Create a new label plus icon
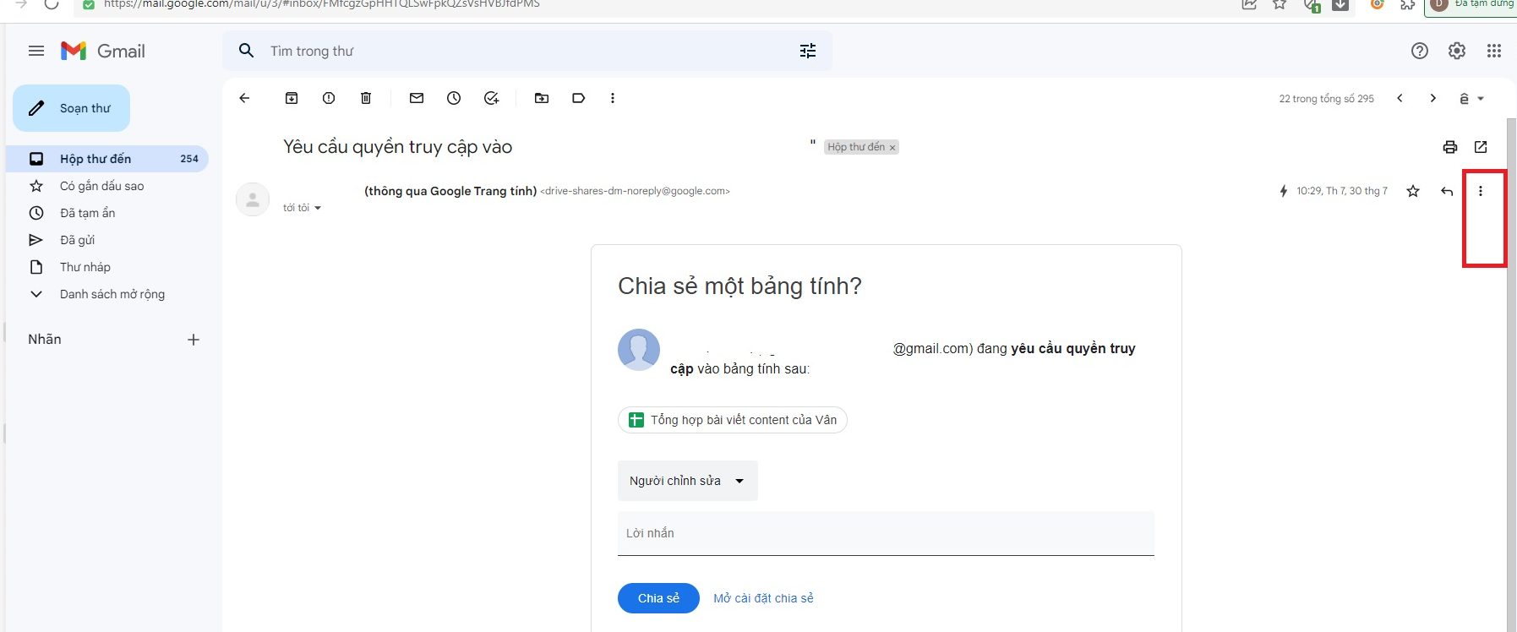 tap(194, 340)
